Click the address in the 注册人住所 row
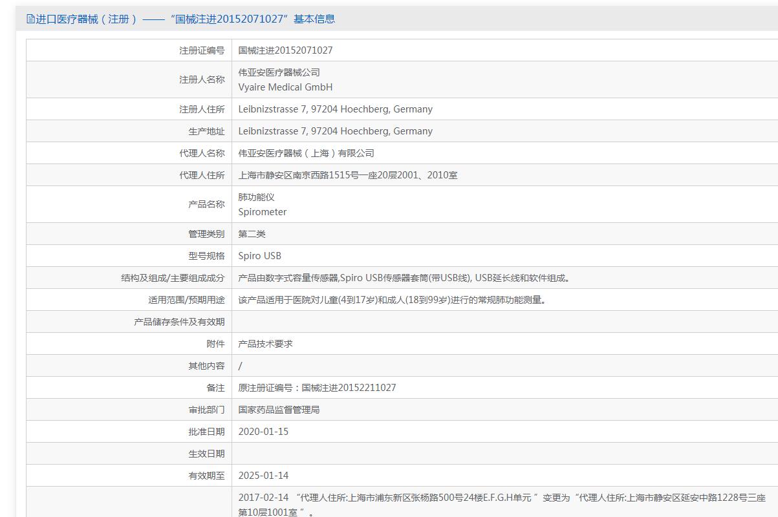The height and width of the screenshot is (517, 778). (335, 109)
